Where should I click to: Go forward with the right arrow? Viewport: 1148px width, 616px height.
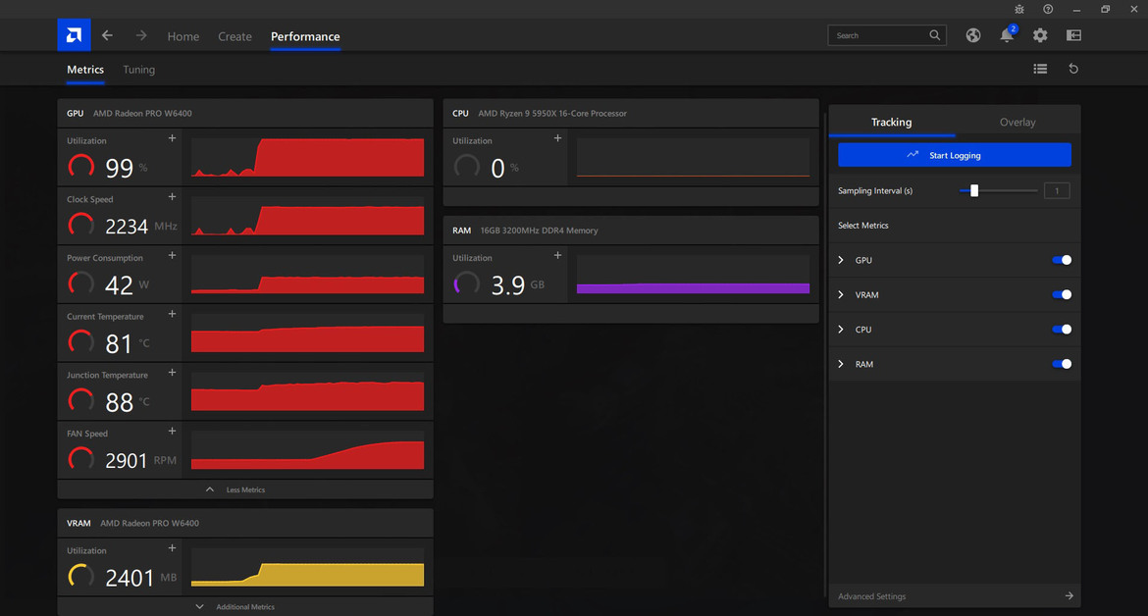point(141,35)
